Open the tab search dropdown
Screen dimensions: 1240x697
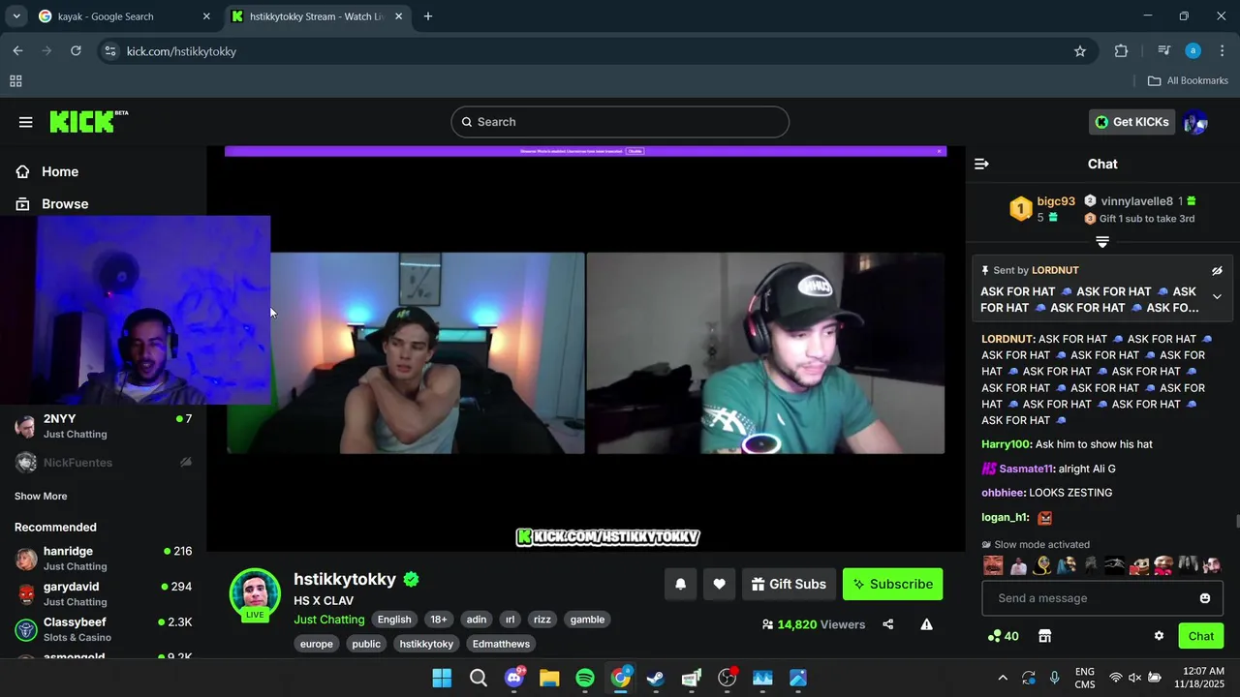pyautogui.click(x=16, y=16)
